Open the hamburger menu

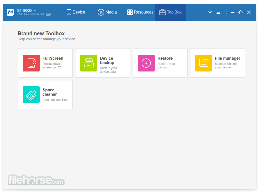218,13
